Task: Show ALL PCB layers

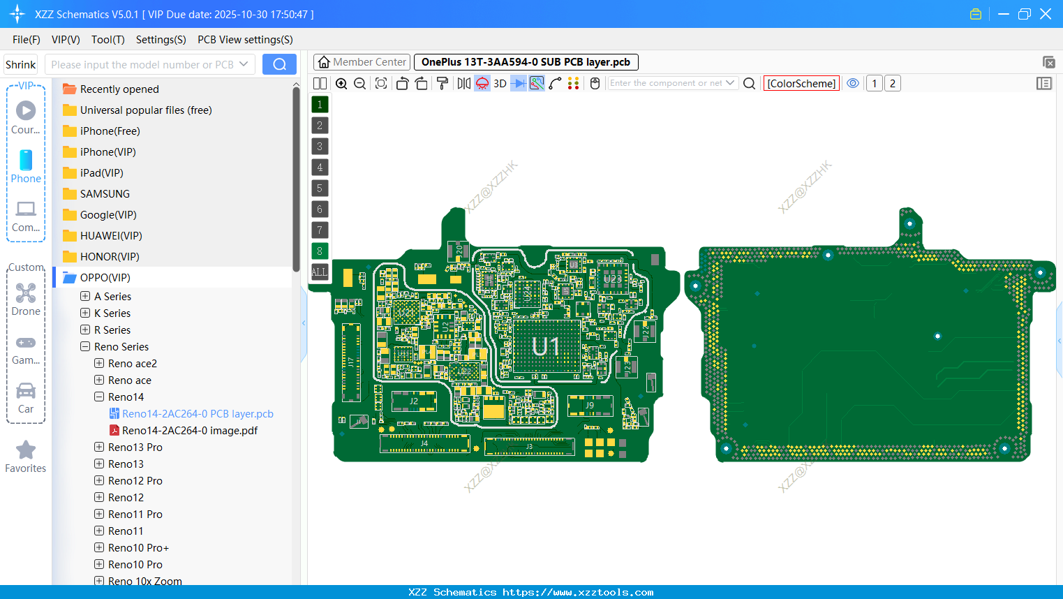Action: point(320,272)
